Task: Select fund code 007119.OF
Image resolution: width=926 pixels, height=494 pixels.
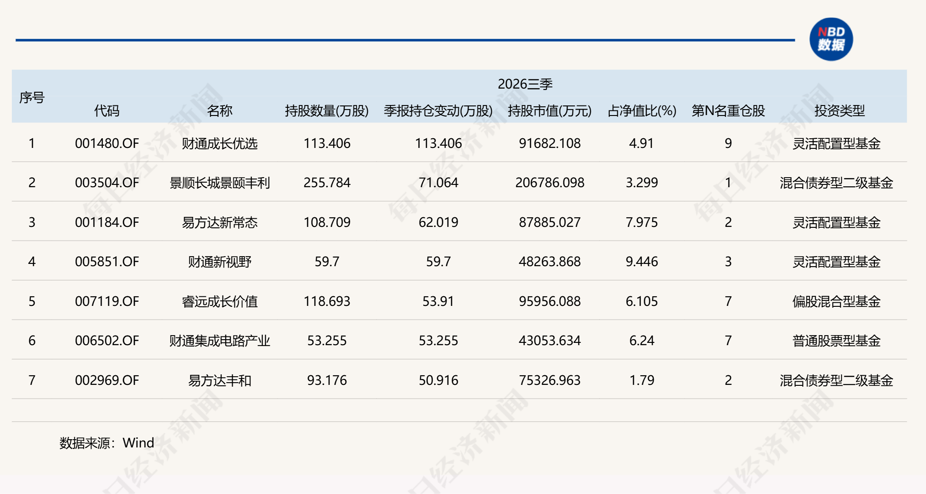Action: coord(107,301)
